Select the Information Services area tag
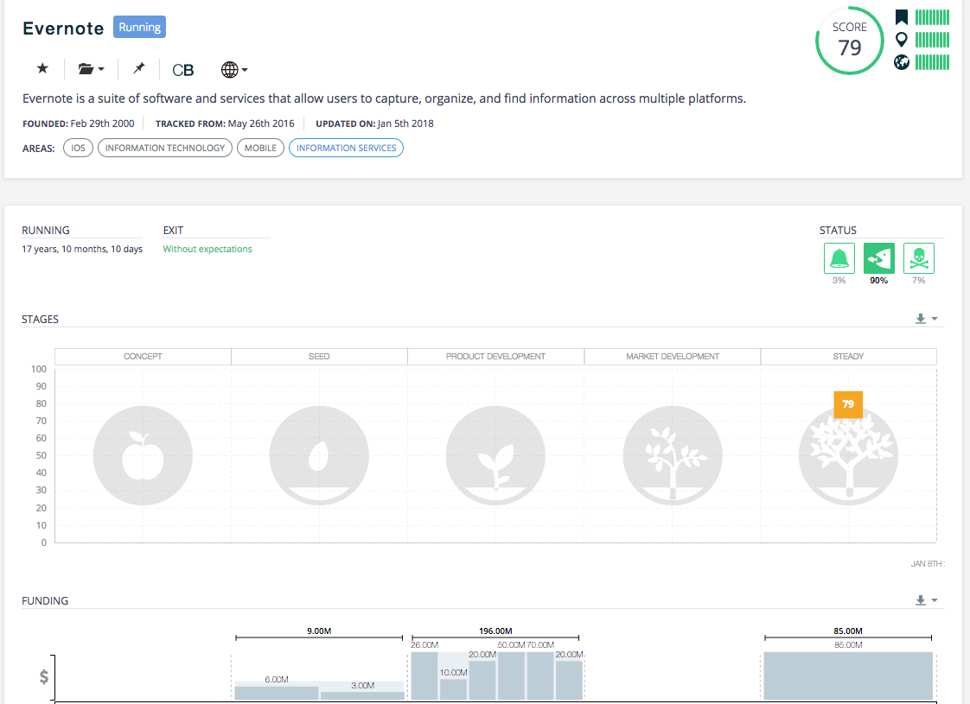 pos(347,148)
